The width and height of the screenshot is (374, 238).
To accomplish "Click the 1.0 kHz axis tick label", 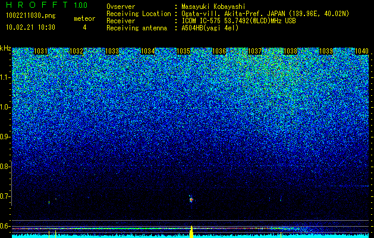I will (x=5, y=107).
